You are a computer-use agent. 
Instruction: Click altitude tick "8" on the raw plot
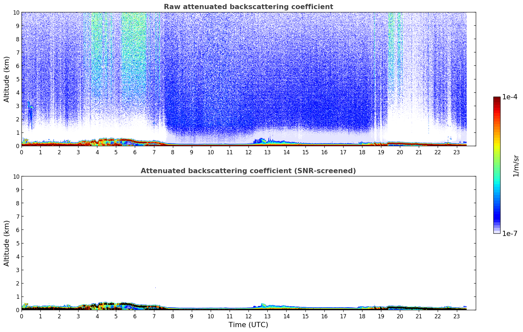[17, 39]
